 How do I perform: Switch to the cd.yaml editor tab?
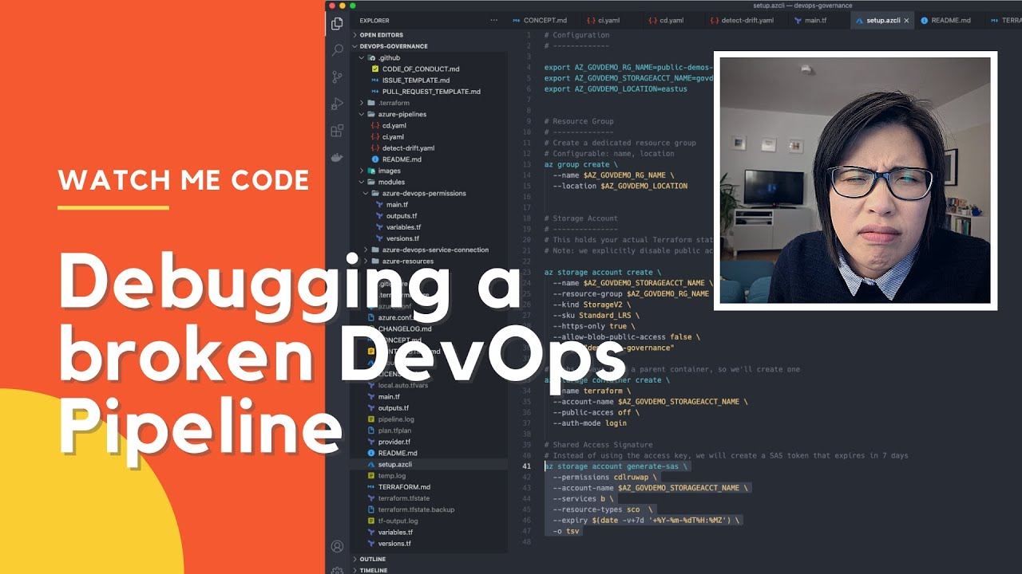(x=665, y=21)
